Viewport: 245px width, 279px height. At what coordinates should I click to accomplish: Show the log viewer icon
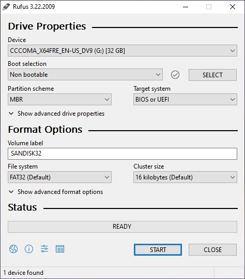point(60,249)
